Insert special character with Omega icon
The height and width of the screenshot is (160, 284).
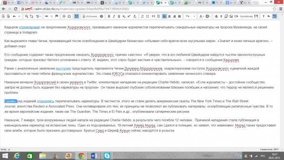(x=69, y=16)
